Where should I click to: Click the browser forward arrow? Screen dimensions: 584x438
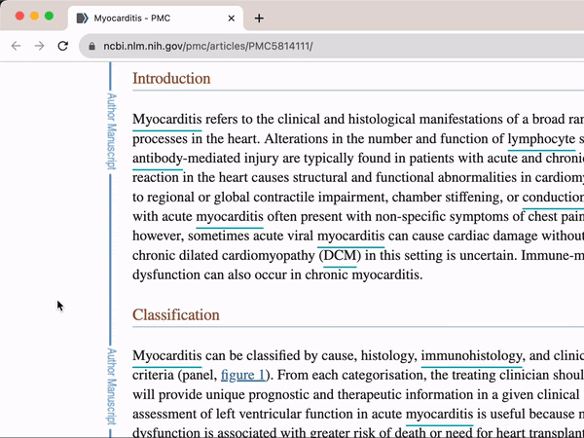pyautogui.click(x=39, y=46)
